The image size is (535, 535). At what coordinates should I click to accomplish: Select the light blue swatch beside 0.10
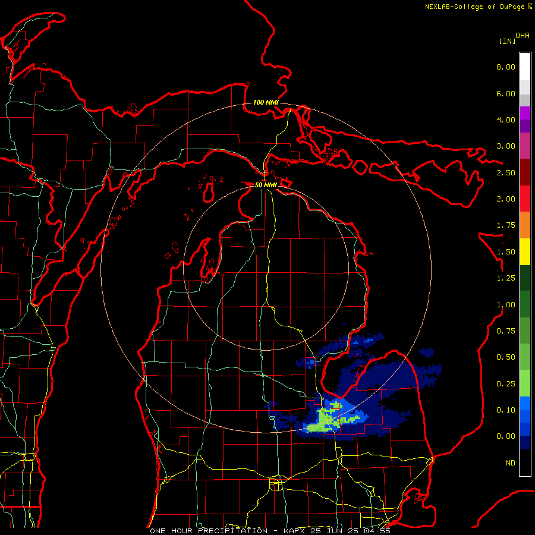[x=525, y=403]
